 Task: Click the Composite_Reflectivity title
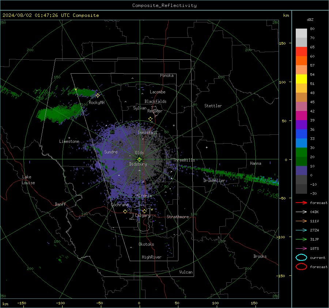[x=164, y=5]
